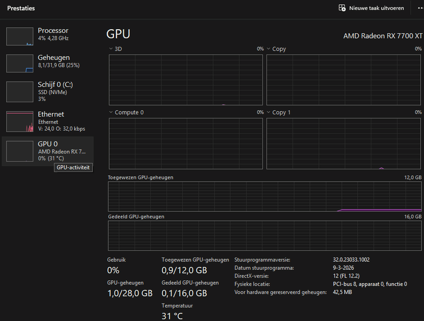Click the 0,1/16,0 GB value

coord(184,293)
